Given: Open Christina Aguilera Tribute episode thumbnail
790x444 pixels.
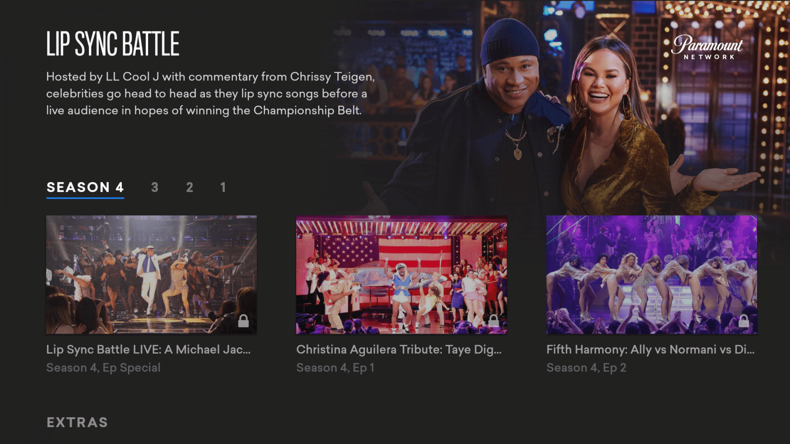Looking at the screenshot, I should click(401, 275).
